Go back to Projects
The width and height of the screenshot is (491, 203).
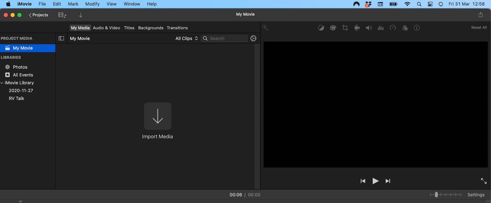coord(38,15)
